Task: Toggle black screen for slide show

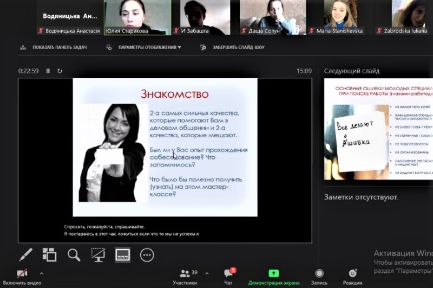Action: tap(98, 254)
